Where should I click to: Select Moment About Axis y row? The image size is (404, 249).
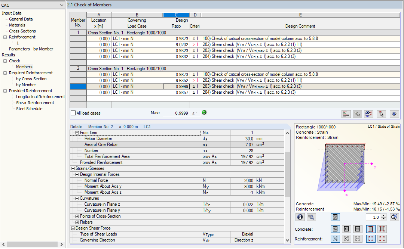coord(177,187)
